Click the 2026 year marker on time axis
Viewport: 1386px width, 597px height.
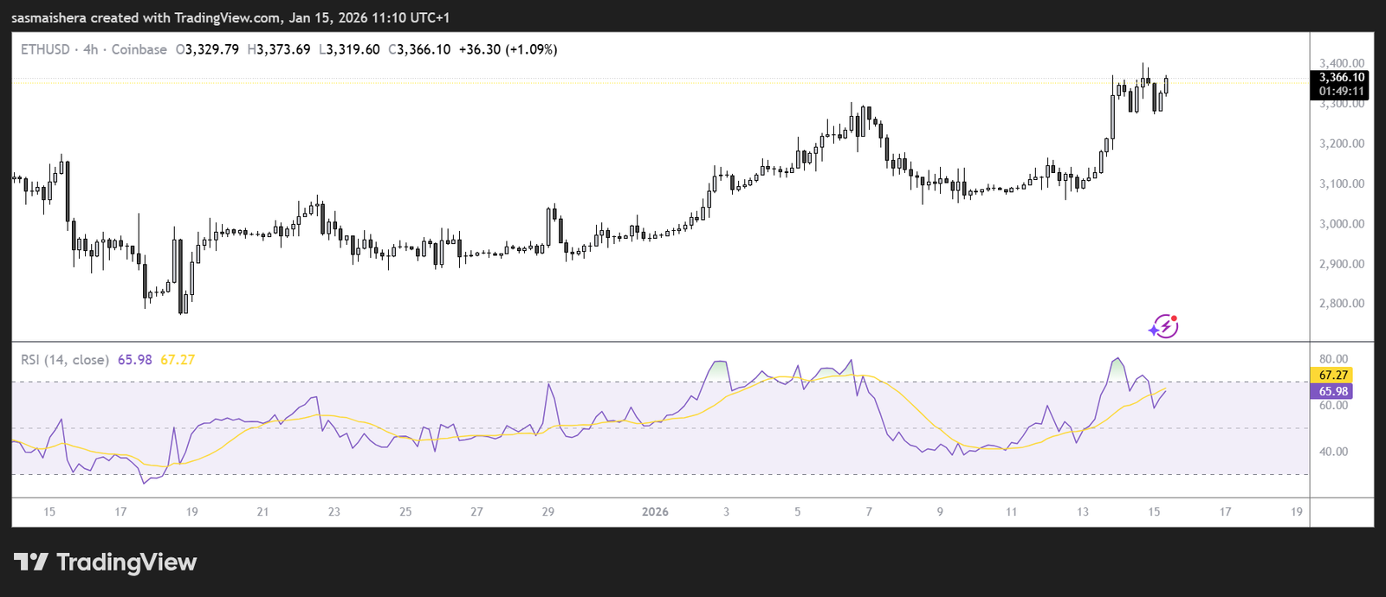655,512
